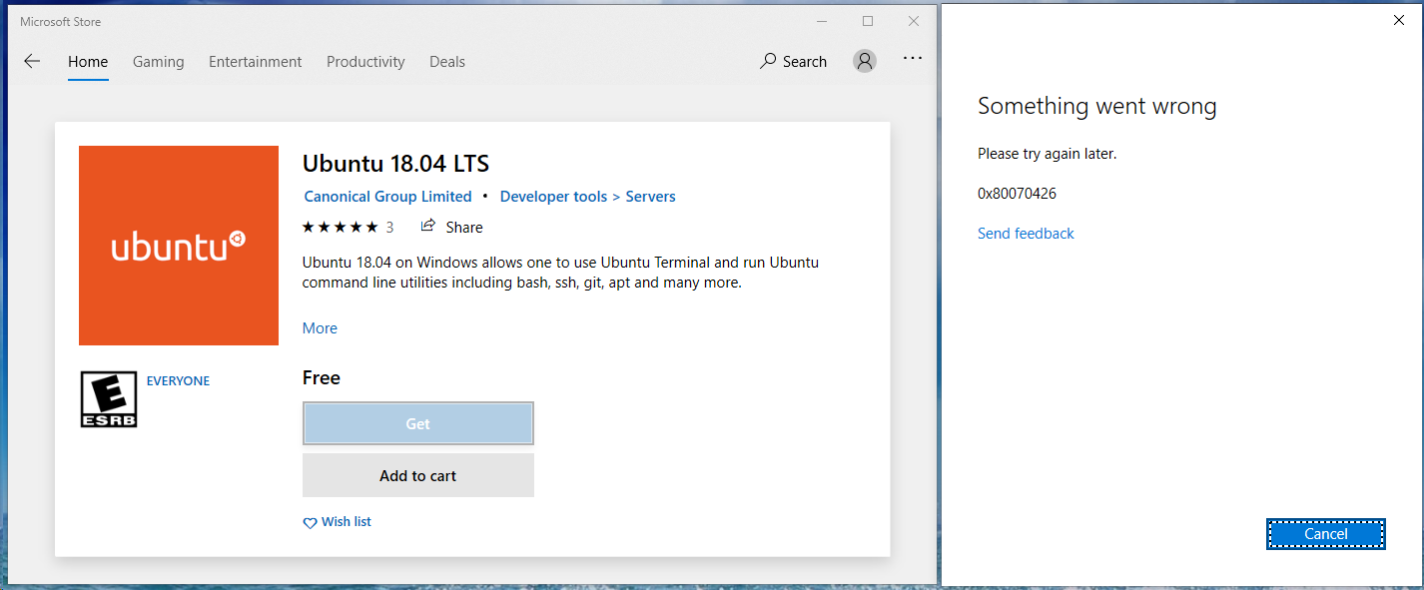Switch to the Gaming tab

point(158,61)
